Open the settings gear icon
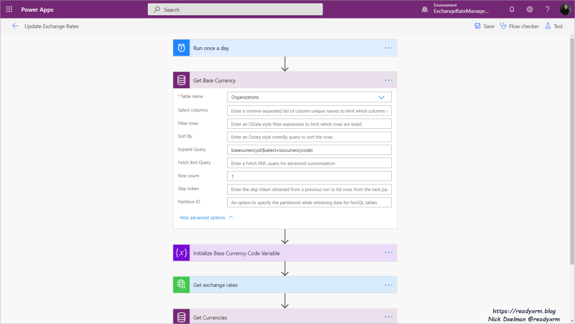 529,10
